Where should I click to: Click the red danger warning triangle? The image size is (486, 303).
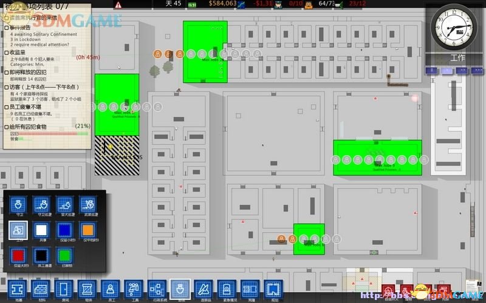point(118,5)
